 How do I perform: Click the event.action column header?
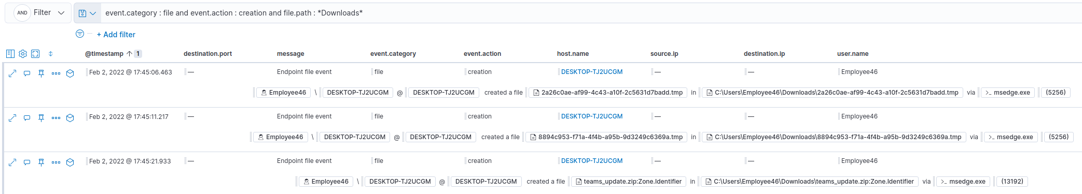pos(482,54)
